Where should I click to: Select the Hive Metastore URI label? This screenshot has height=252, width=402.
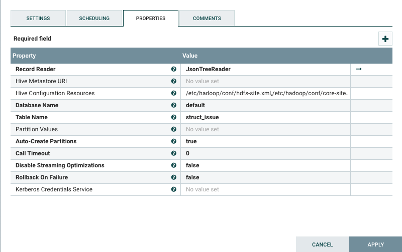pos(41,81)
